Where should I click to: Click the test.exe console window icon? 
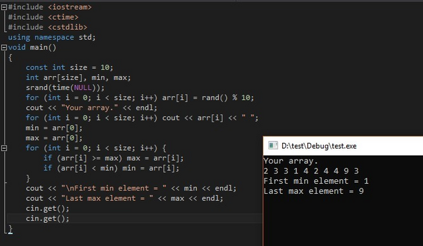(x=273, y=145)
